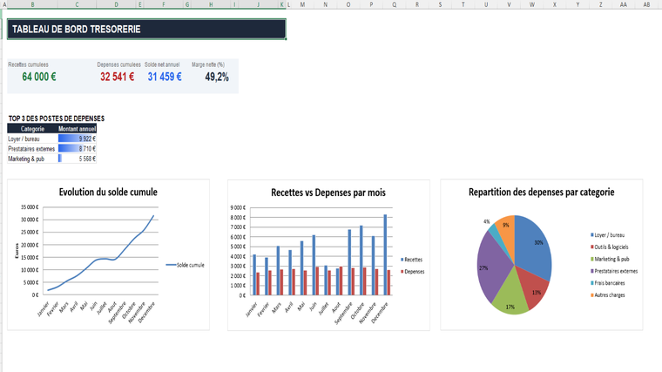662x372 pixels.
Task: Click the blue 30% pie slice
Action: [x=534, y=245]
